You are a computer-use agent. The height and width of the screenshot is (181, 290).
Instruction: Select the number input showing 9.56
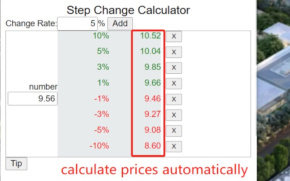click(x=33, y=99)
